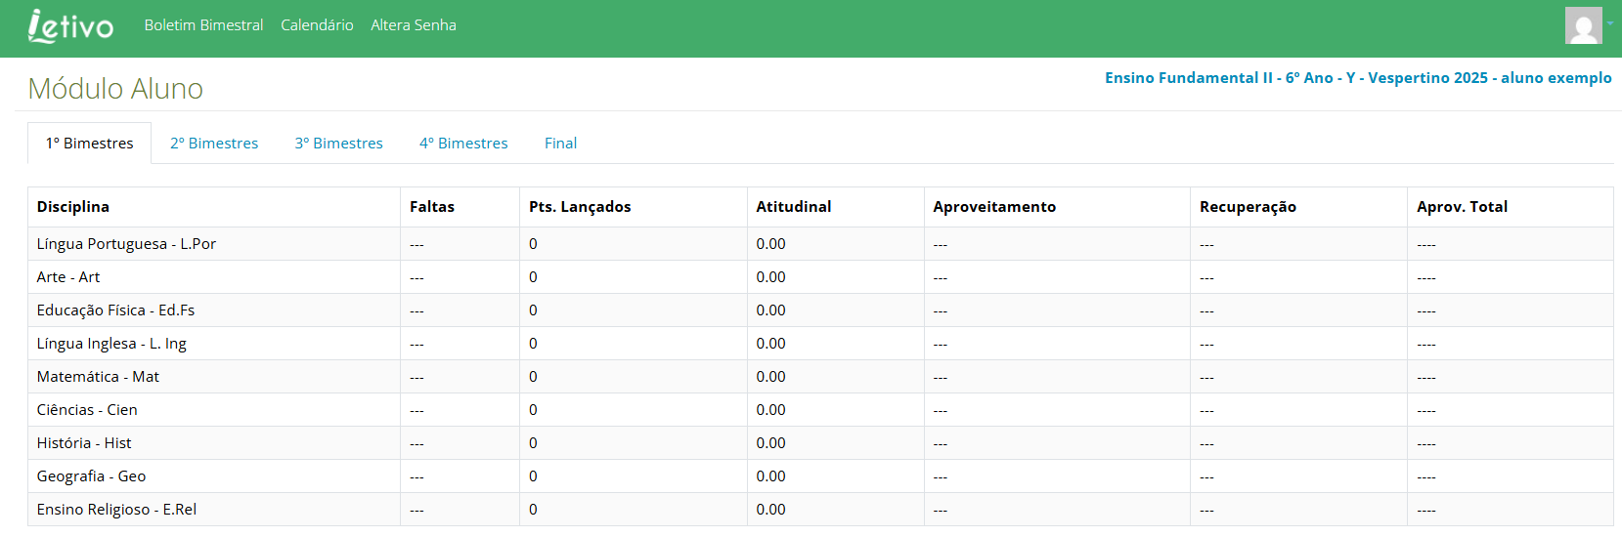
Task: Select the 1º Bimestres tab
Action: point(90,144)
